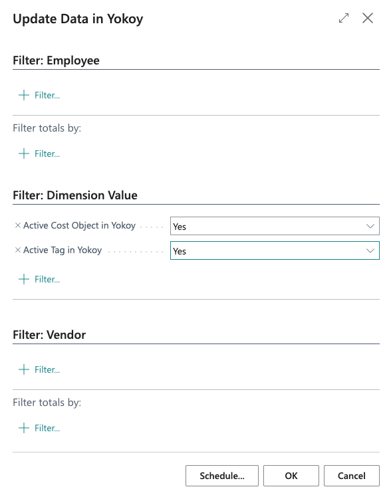Click the plus icon under Dimension Value filters

pyautogui.click(x=24, y=279)
